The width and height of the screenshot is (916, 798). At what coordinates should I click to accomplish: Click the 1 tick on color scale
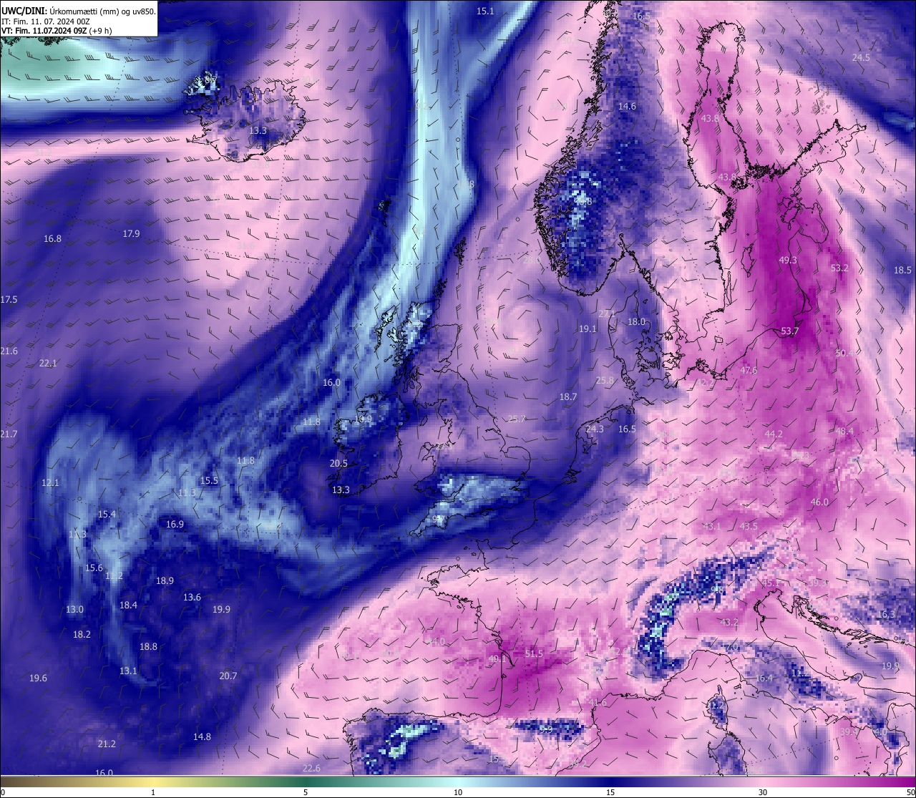tap(153, 792)
